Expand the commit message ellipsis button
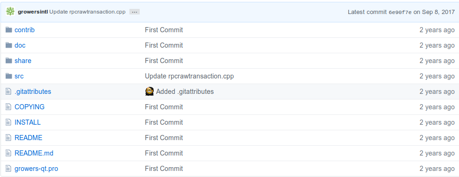This screenshot has width=459, height=177. (x=135, y=12)
